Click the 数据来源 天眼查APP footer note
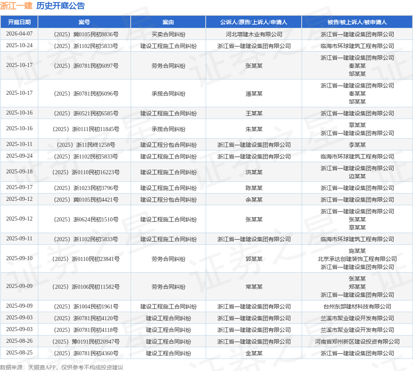 tap(62, 367)
